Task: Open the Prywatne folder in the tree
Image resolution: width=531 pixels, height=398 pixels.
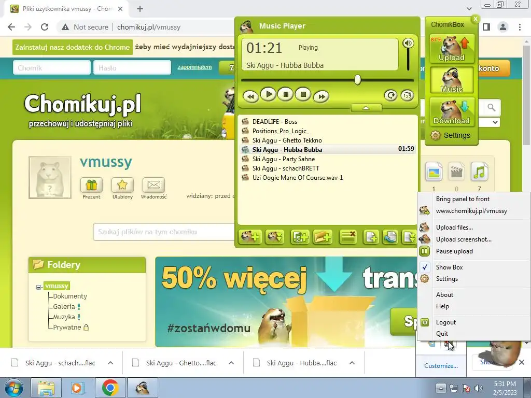Action: (x=67, y=328)
